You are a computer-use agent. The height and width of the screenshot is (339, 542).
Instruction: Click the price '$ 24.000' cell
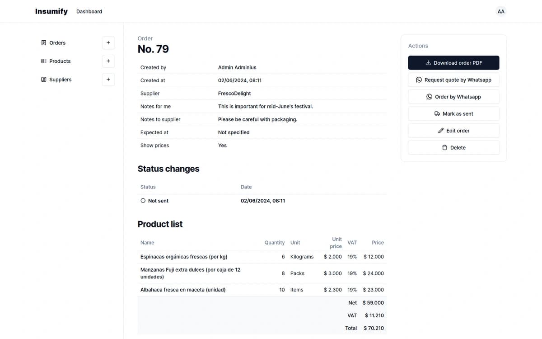point(374,273)
